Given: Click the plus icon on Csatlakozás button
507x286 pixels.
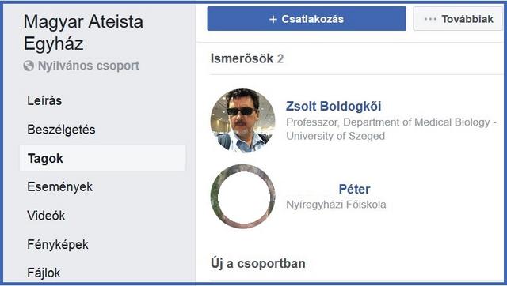Looking at the screenshot, I should [x=273, y=19].
